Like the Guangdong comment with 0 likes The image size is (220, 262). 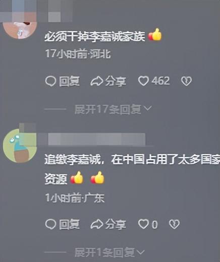click(143, 224)
